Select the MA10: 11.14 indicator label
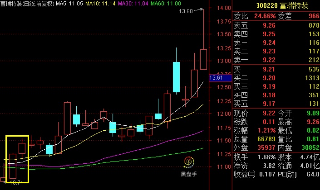 (100, 4)
